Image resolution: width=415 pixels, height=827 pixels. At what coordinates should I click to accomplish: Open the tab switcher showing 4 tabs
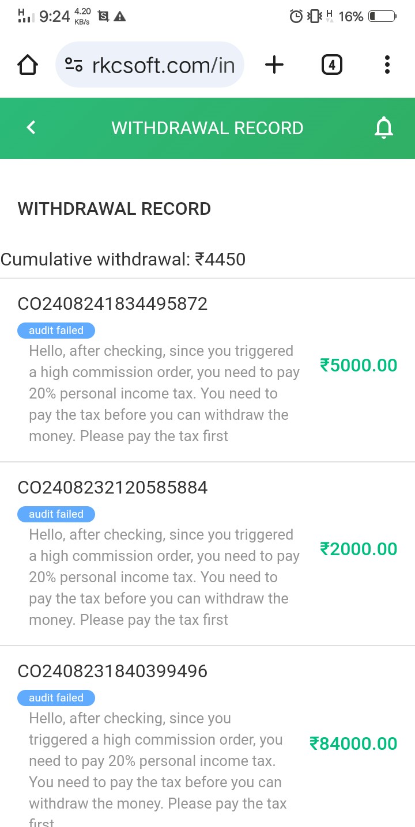[x=331, y=65]
